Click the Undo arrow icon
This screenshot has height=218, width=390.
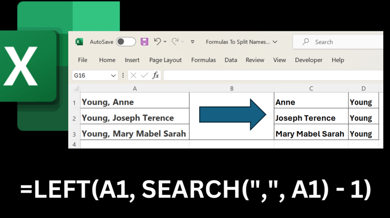click(x=157, y=41)
